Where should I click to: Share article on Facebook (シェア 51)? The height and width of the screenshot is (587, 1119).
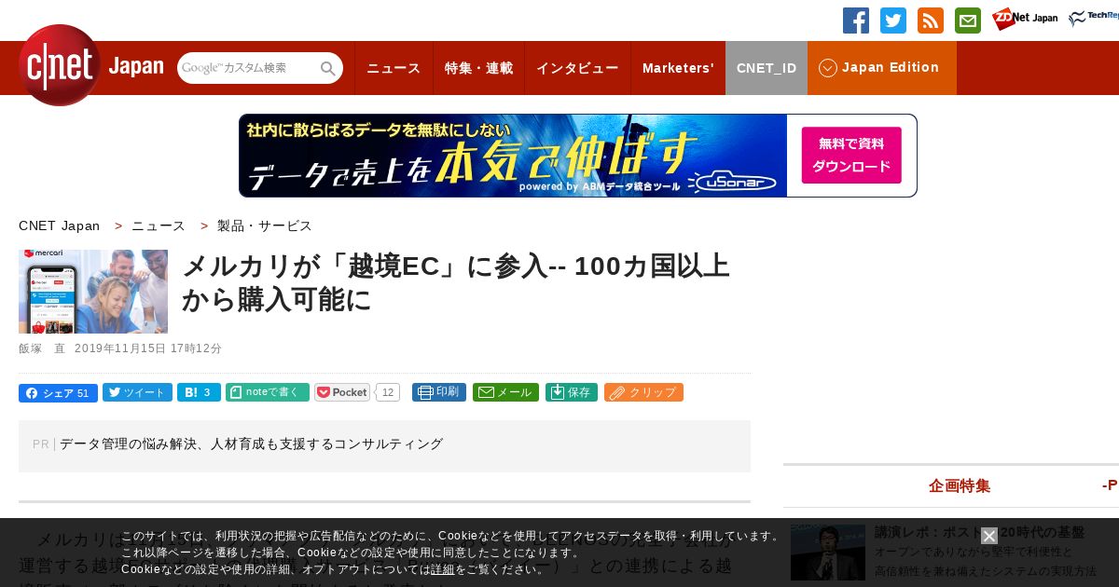coord(58,392)
